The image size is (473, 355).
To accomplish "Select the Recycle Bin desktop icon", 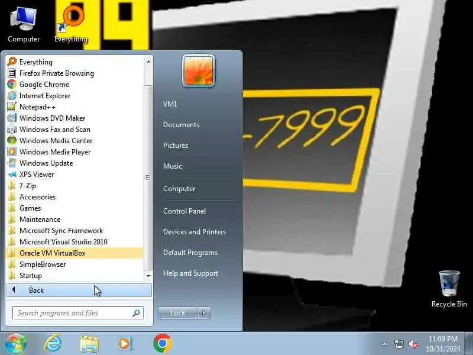I will (x=449, y=289).
